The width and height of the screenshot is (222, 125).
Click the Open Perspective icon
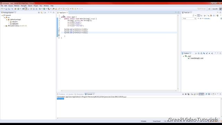[210, 9]
